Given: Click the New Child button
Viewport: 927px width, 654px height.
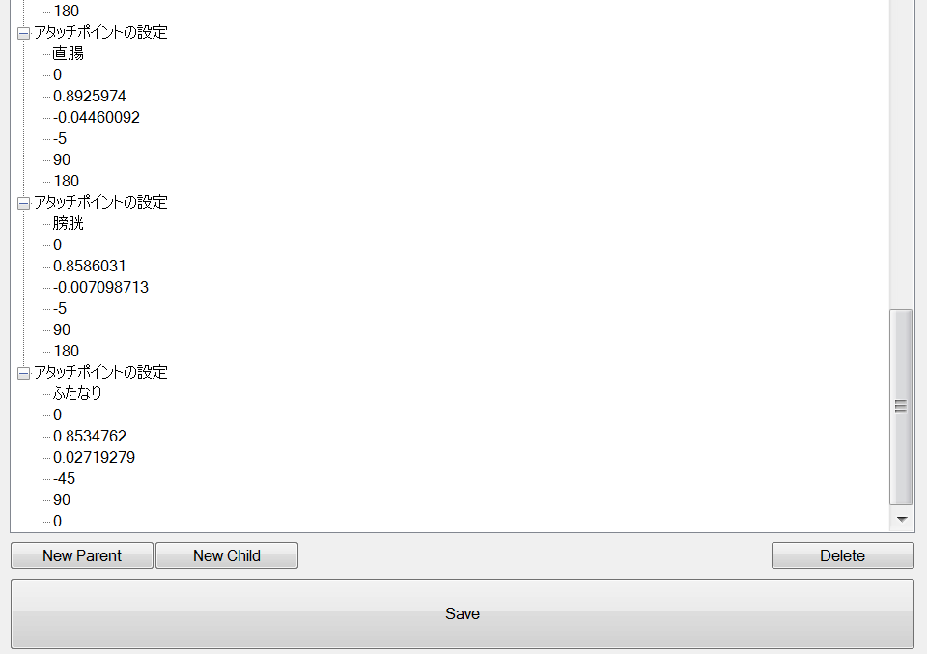Looking at the screenshot, I should tap(226, 555).
